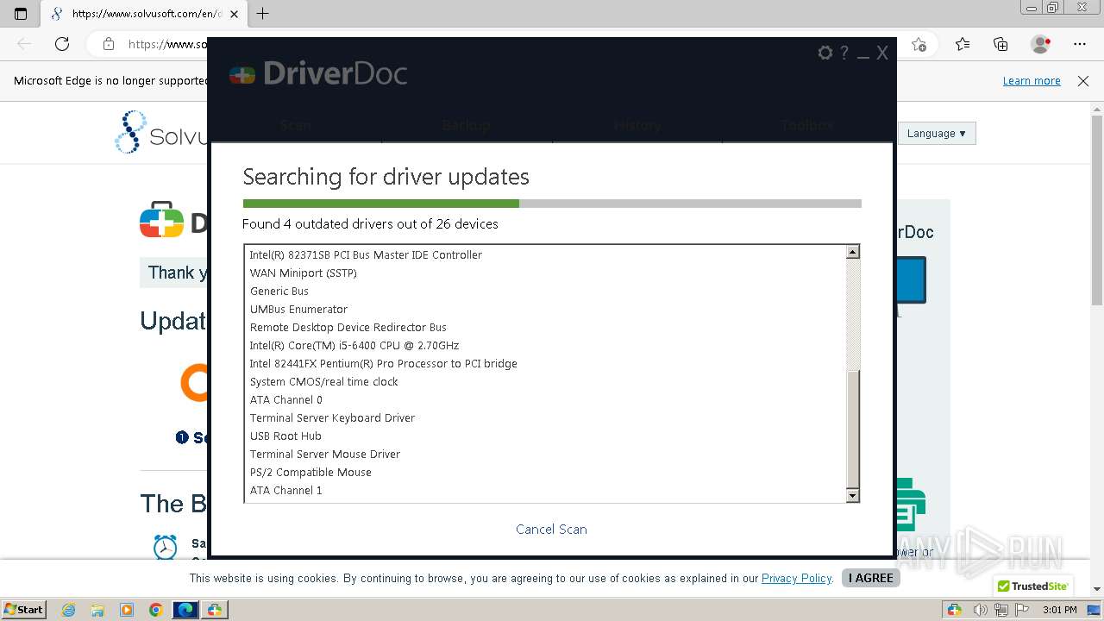Open media player taskbar icon
Image resolution: width=1104 pixels, height=621 pixels.
(127, 610)
